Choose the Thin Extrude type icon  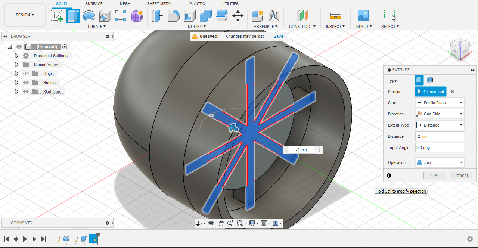tap(430, 80)
